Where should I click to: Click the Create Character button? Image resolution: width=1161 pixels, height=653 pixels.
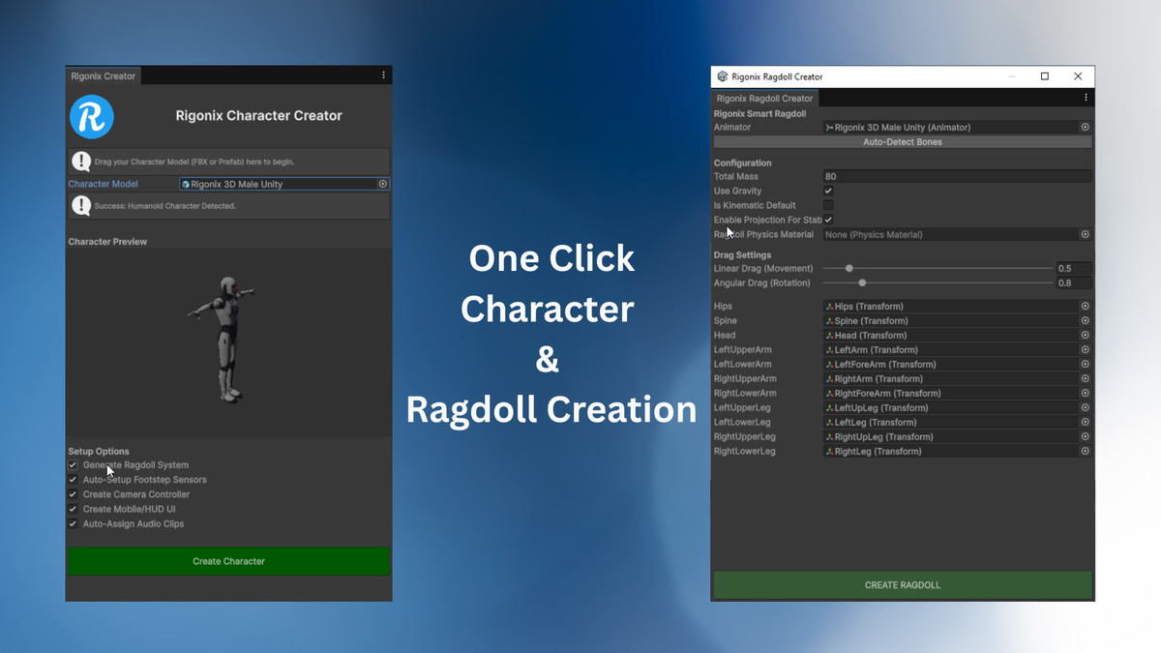click(228, 561)
